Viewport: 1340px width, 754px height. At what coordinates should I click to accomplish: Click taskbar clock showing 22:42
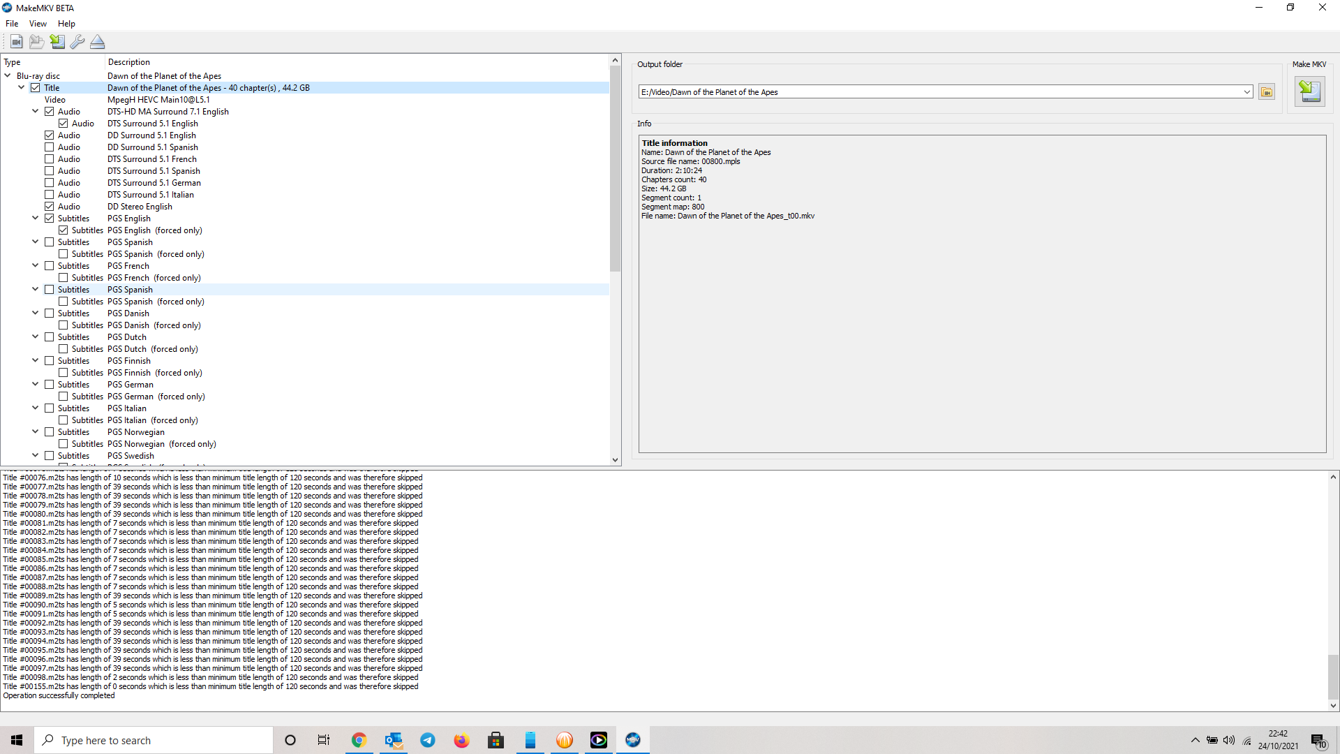click(x=1278, y=740)
